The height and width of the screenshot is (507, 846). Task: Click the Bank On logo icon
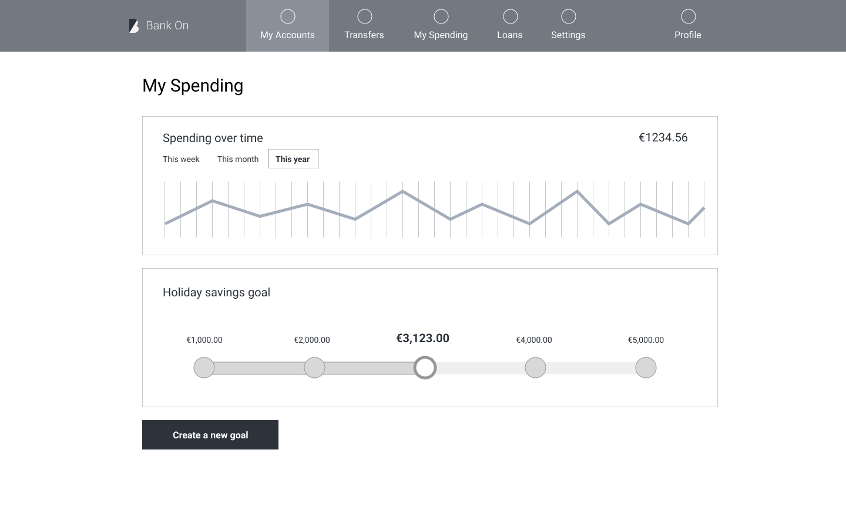coord(134,26)
